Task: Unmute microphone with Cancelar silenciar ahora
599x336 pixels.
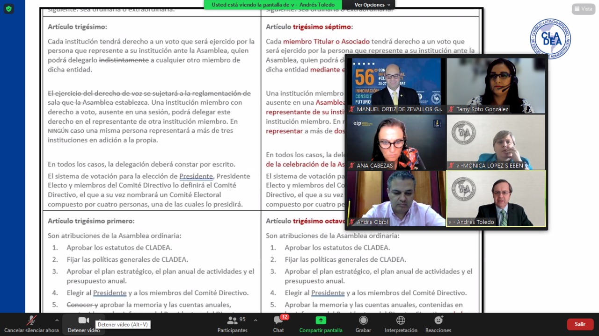Action: (x=31, y=324)
